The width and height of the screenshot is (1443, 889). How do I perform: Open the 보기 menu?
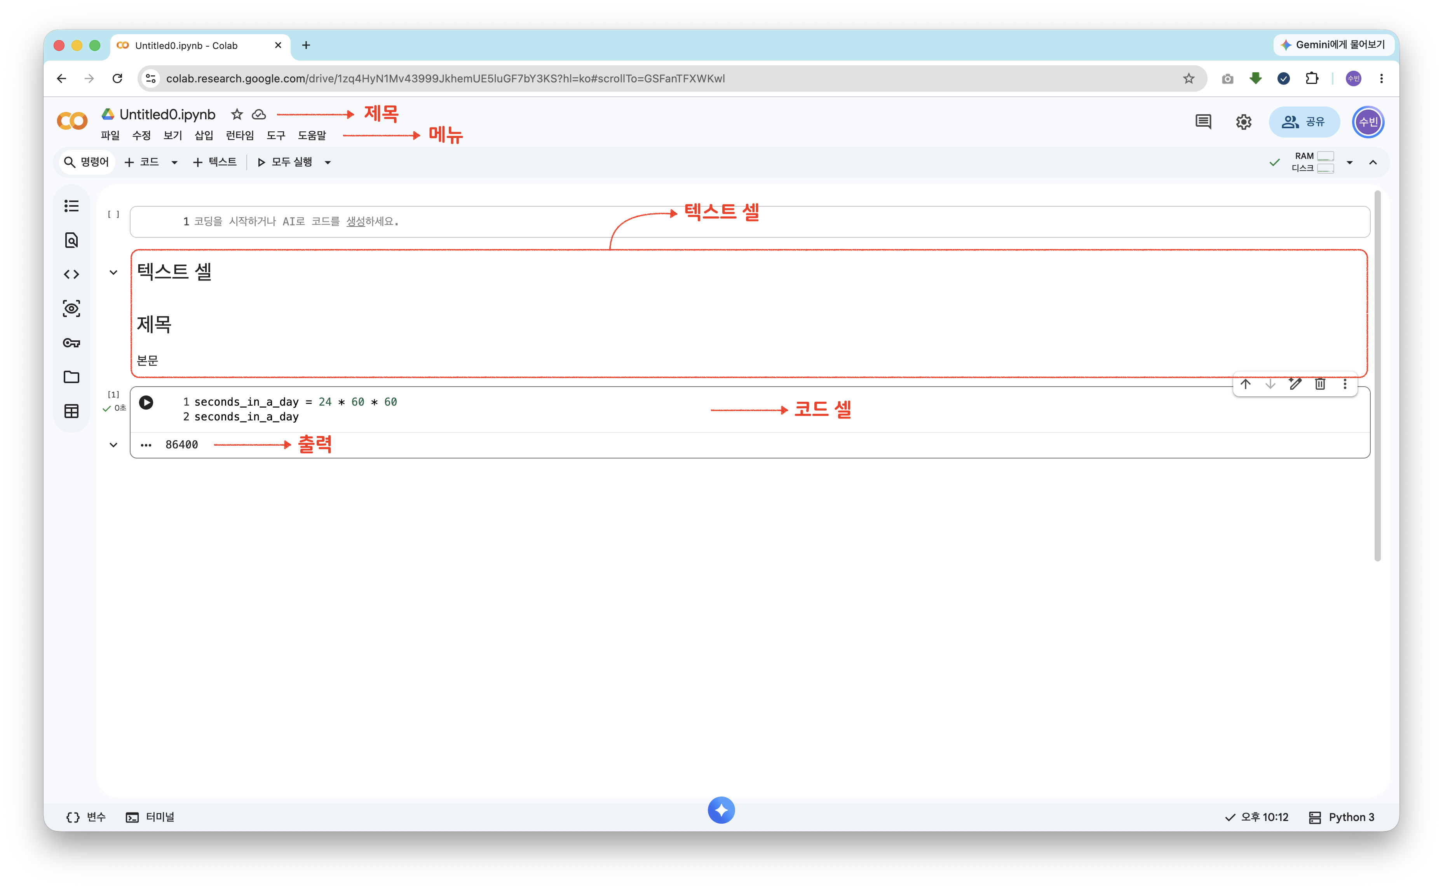point(173,135)
